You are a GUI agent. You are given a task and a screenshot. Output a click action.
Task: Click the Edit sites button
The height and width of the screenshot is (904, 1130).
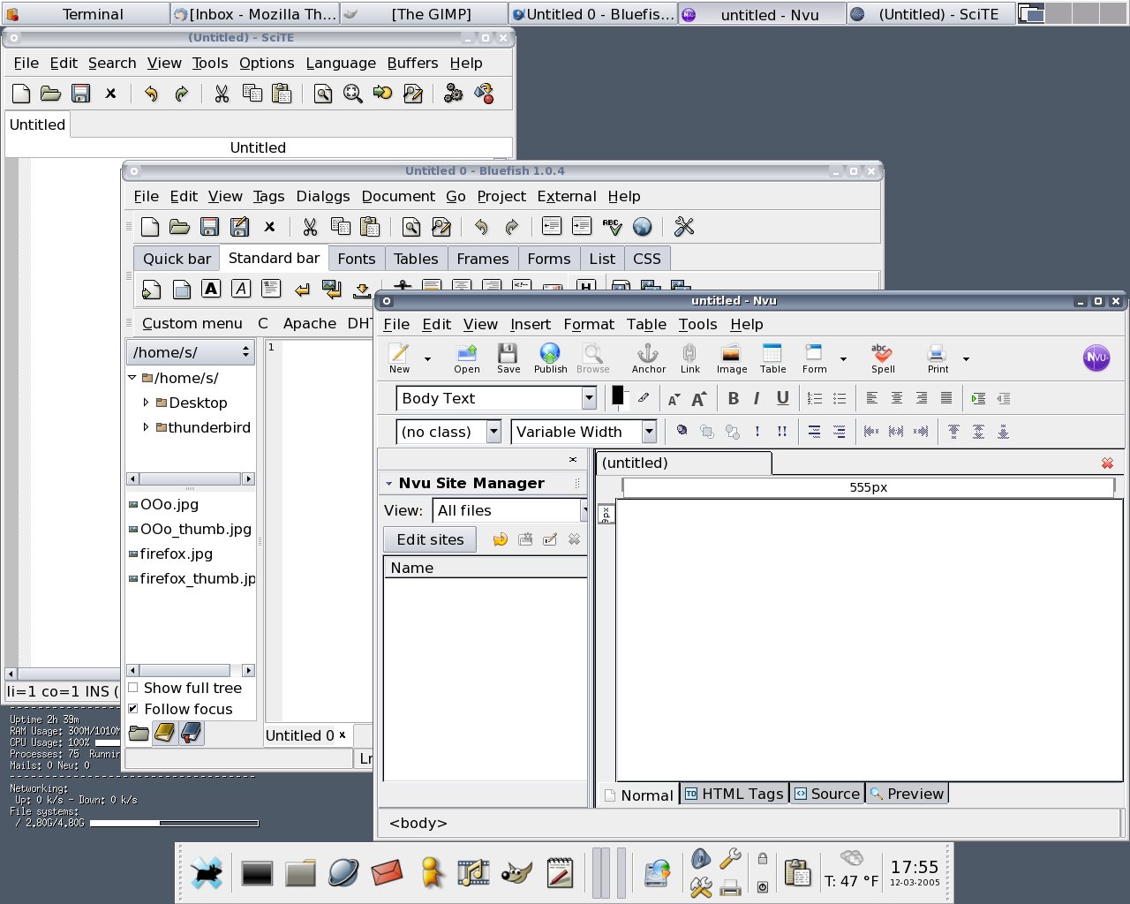point(430,539)
